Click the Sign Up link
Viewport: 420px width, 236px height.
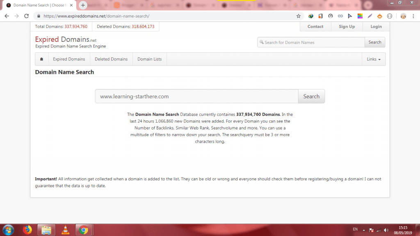[x=347, y=27]
